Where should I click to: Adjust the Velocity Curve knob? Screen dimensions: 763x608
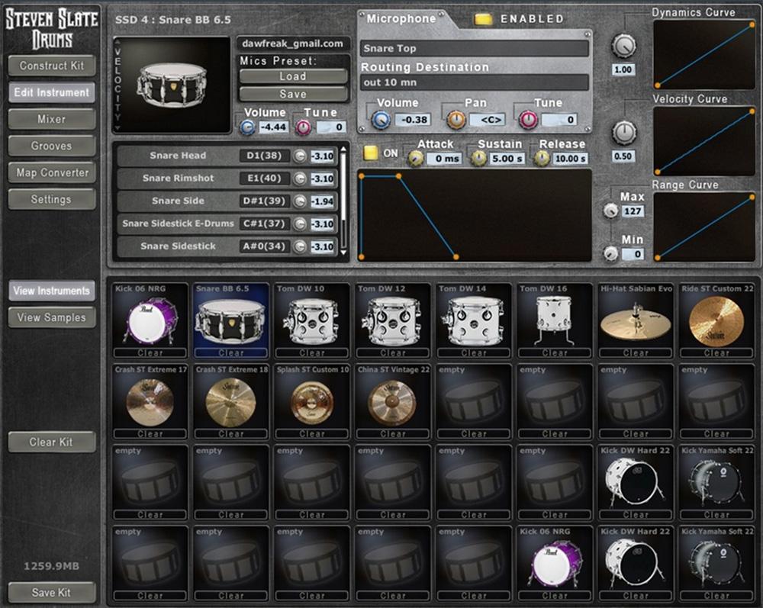(623, 132)
